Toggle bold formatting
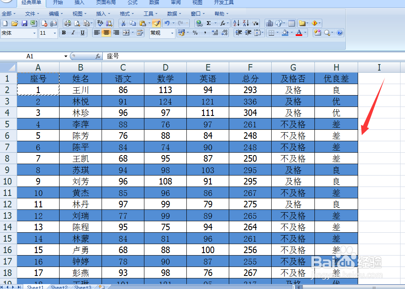 coord(64,33)
